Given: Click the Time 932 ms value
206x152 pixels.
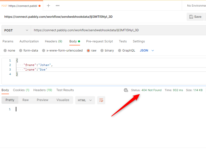Looking at the screenshot, I should [x=178, y=90].
